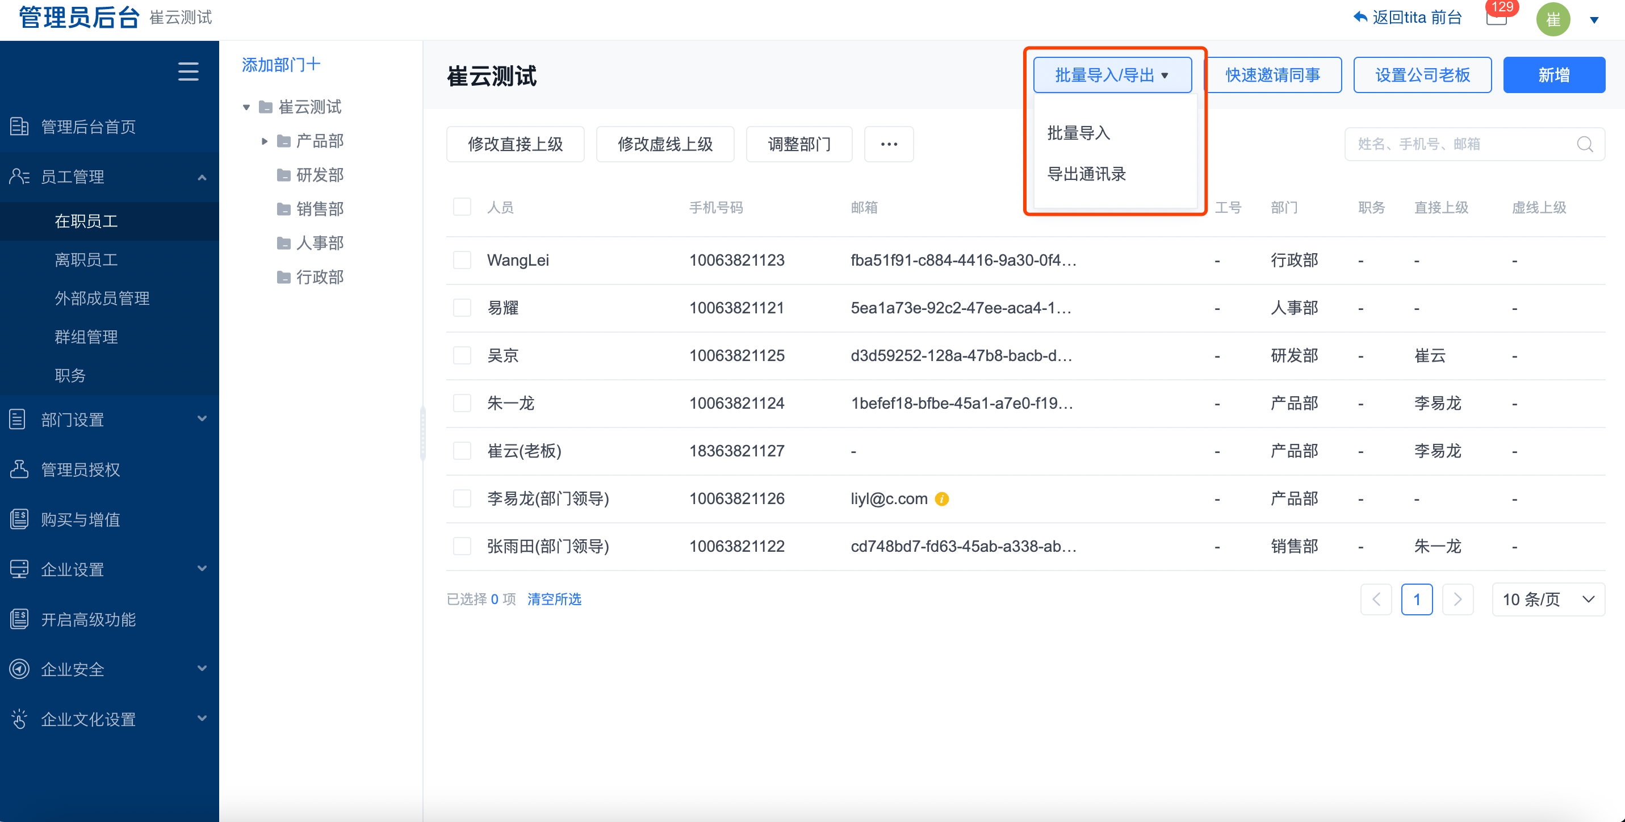
Task: Click the 产品部 folder icon
Action: coord(284,141)
